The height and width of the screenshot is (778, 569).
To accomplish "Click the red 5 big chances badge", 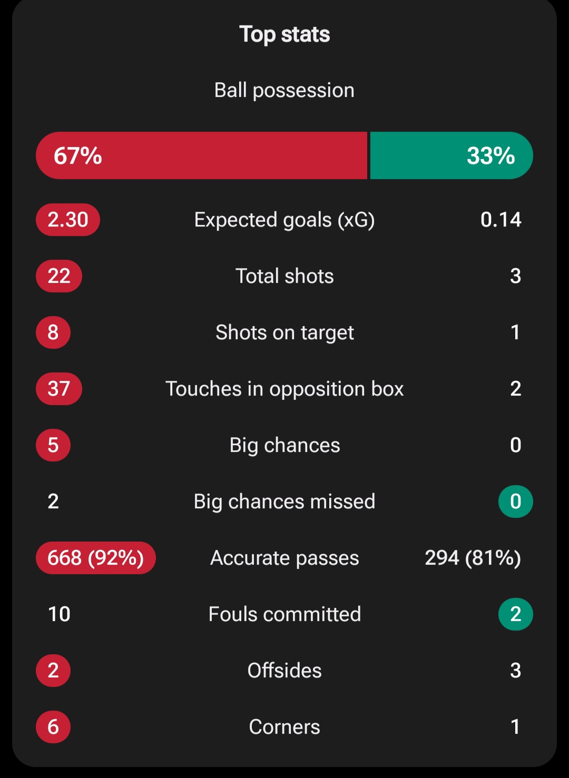I will [53, 445].
